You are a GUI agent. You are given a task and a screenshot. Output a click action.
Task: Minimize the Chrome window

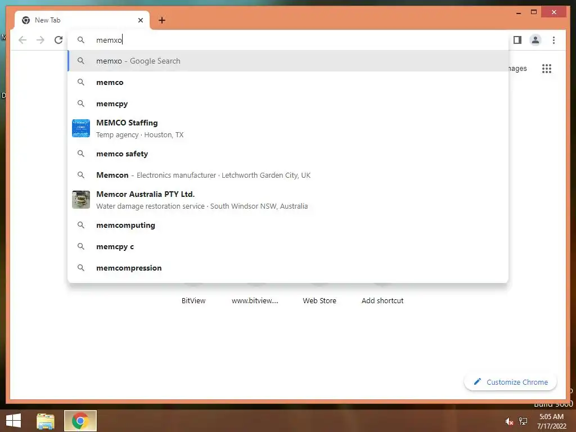click(519, 12)
